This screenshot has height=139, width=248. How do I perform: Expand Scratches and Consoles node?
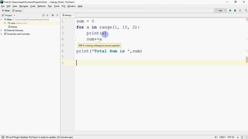(2, 34)
